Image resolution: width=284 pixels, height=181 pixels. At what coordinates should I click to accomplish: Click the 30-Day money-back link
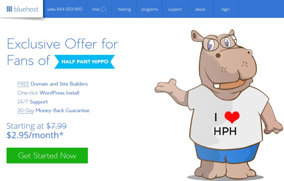tap(26, 111)
